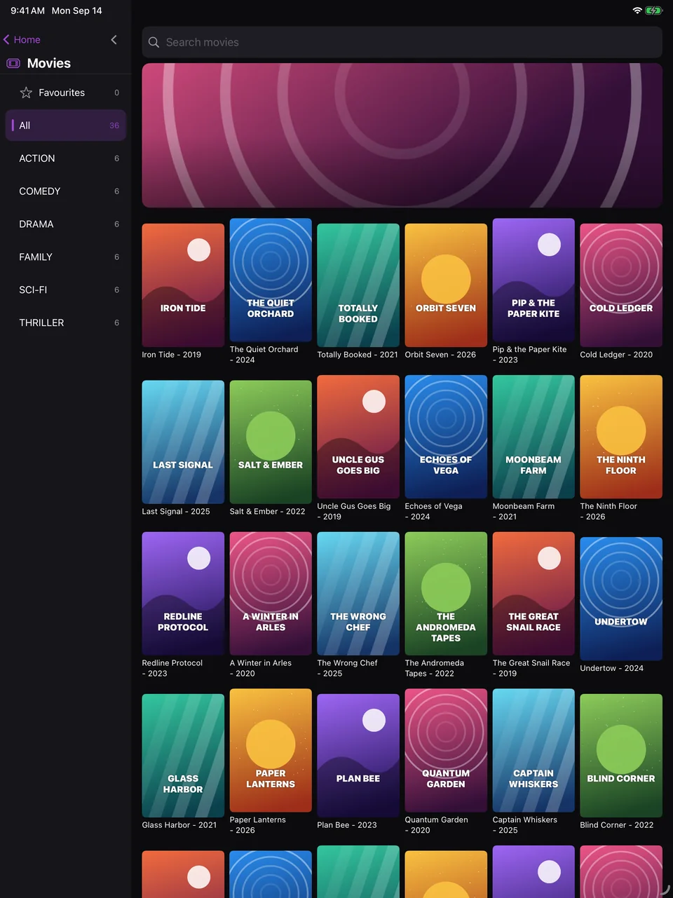The width and height of the screenshot is (673, 898).
Task: Click caption 'Quantum Garden - 2020'
Action: coord(437,825)
